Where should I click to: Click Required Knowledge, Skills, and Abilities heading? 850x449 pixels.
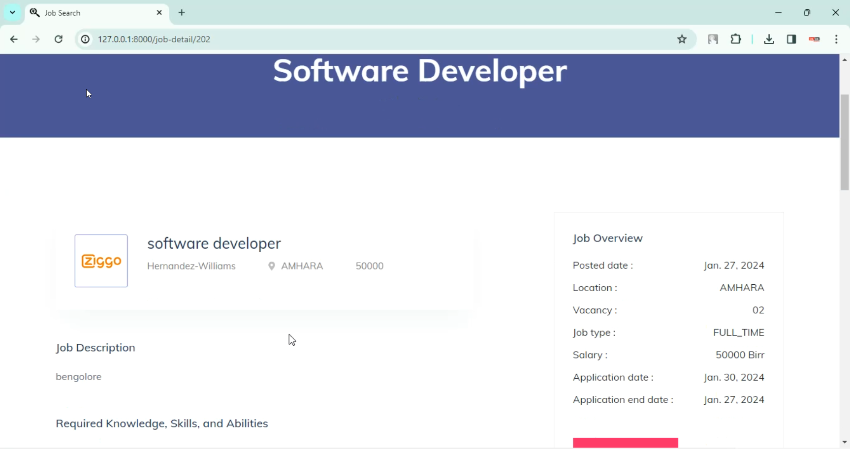pos(162,424)
